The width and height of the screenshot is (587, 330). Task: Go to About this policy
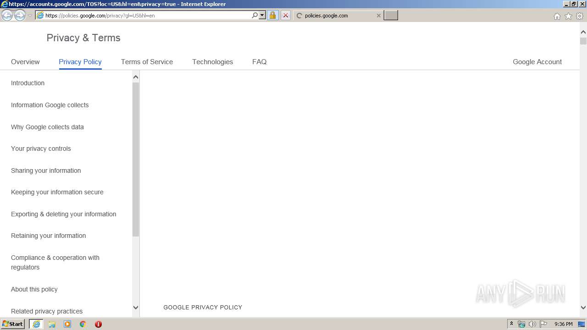[x=34, y=289]
